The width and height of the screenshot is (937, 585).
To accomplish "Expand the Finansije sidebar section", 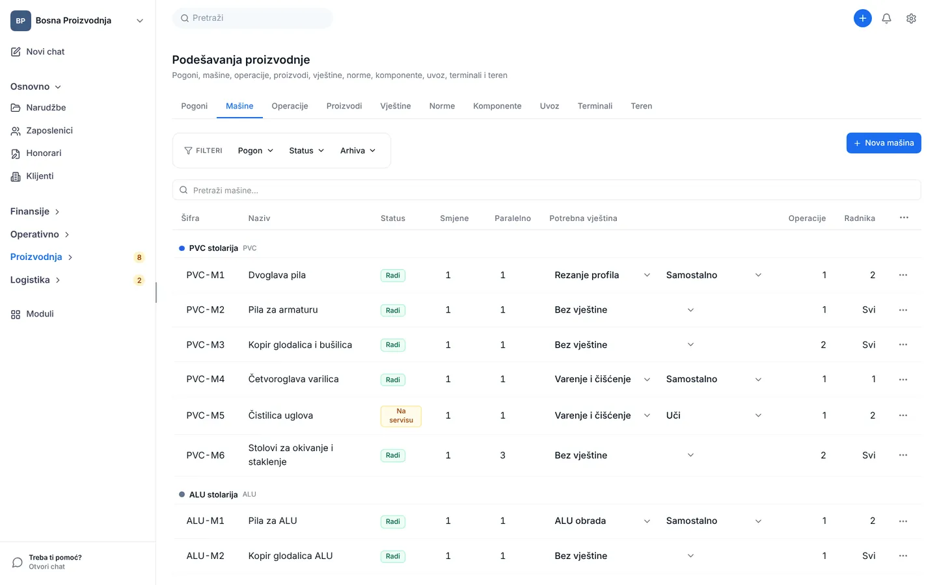I will pyautogui.click(x=35, y=212).
